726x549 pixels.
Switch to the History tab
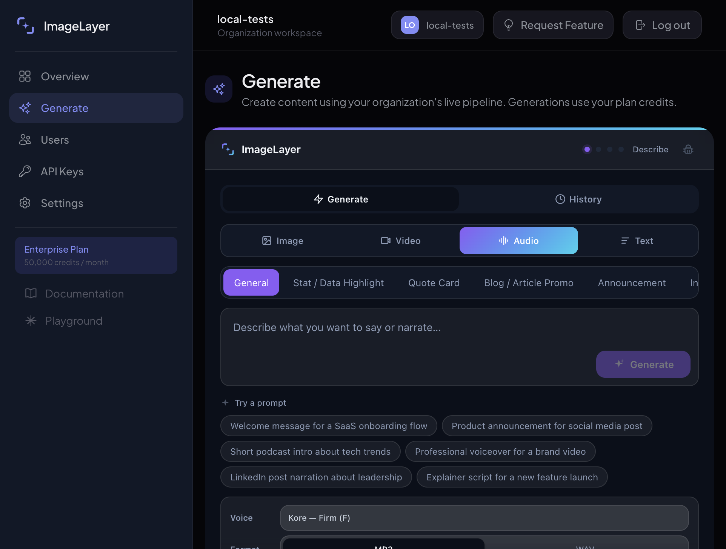pos(578,199)
